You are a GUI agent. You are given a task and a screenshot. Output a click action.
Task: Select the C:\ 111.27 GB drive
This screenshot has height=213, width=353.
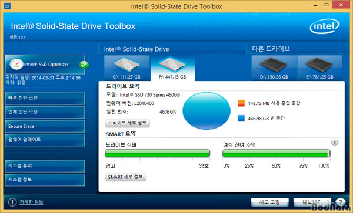click(x=126, y=68)
